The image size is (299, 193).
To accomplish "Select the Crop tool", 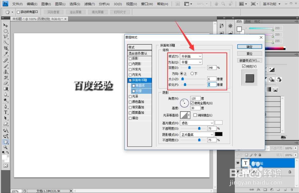I will click(6, 48).
